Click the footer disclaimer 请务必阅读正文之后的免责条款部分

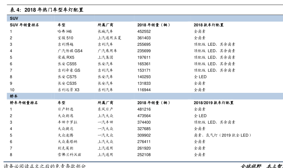pyautogui.click(x=44, y=165)
